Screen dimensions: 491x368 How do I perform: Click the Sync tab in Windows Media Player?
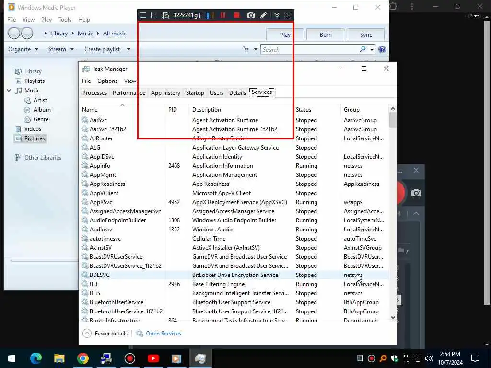[x=366, y=34]
